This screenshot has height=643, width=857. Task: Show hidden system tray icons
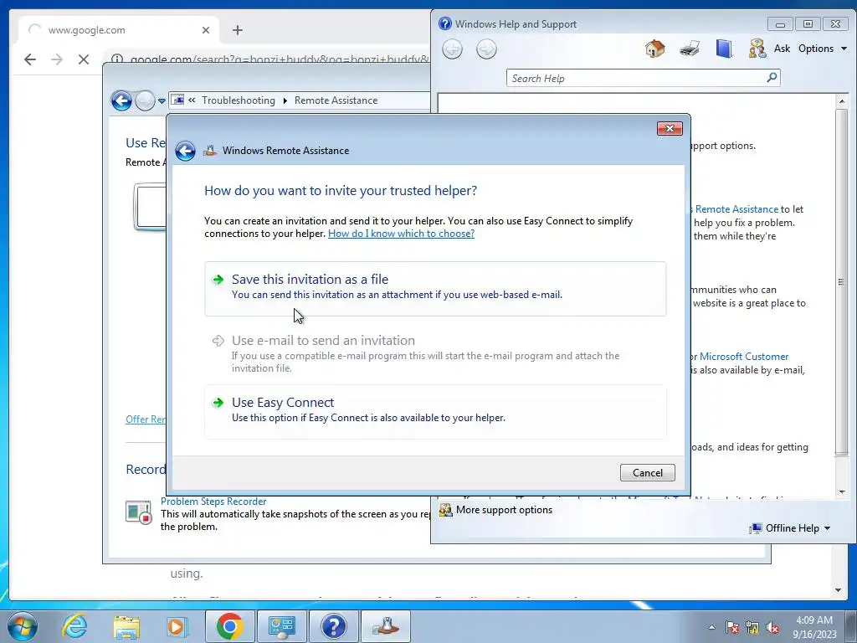click(711, 627)
